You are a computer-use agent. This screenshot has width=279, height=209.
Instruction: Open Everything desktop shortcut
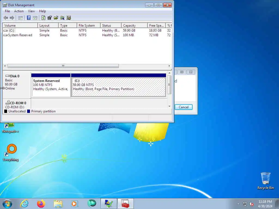coord(11,153)
